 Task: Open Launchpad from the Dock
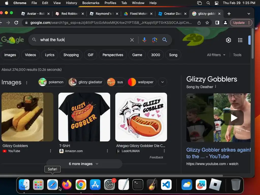click(x=38, y=185)
